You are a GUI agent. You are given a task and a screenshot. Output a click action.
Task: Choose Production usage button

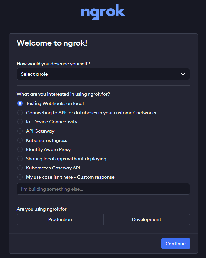[60, 219]
